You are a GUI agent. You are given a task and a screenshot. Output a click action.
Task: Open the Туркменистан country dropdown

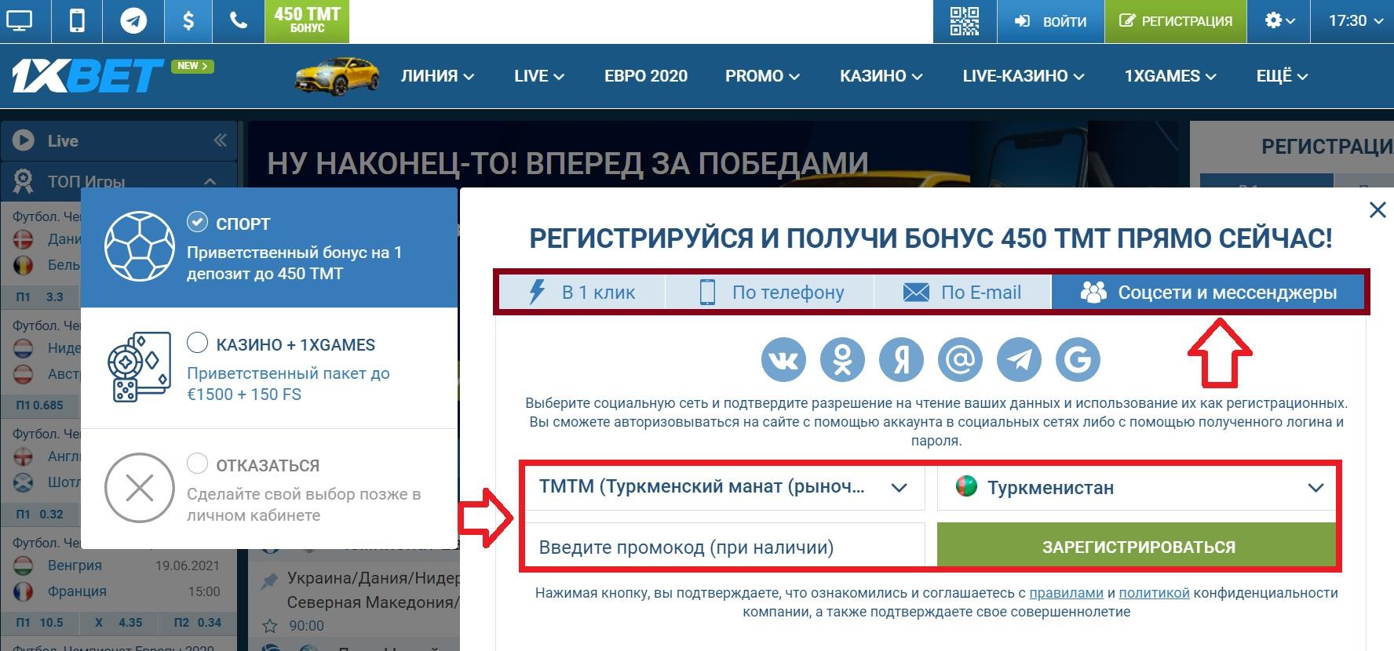(x=1137, y=487)
